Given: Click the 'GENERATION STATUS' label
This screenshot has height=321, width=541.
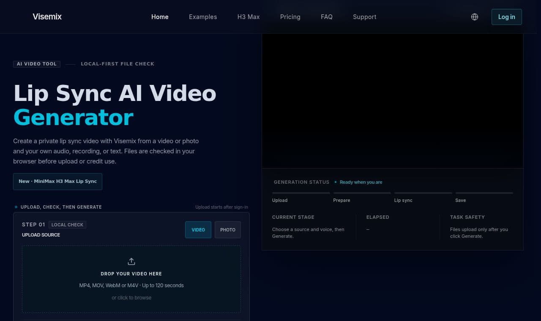Looking at the screenshot, I should coord(301,182).
